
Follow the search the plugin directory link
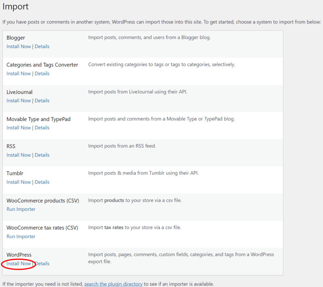pyautogui.click(x=113, y=284)
